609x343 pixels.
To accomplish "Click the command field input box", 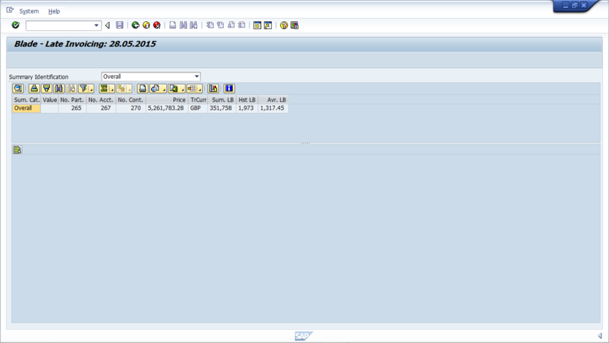I will 60,26.
